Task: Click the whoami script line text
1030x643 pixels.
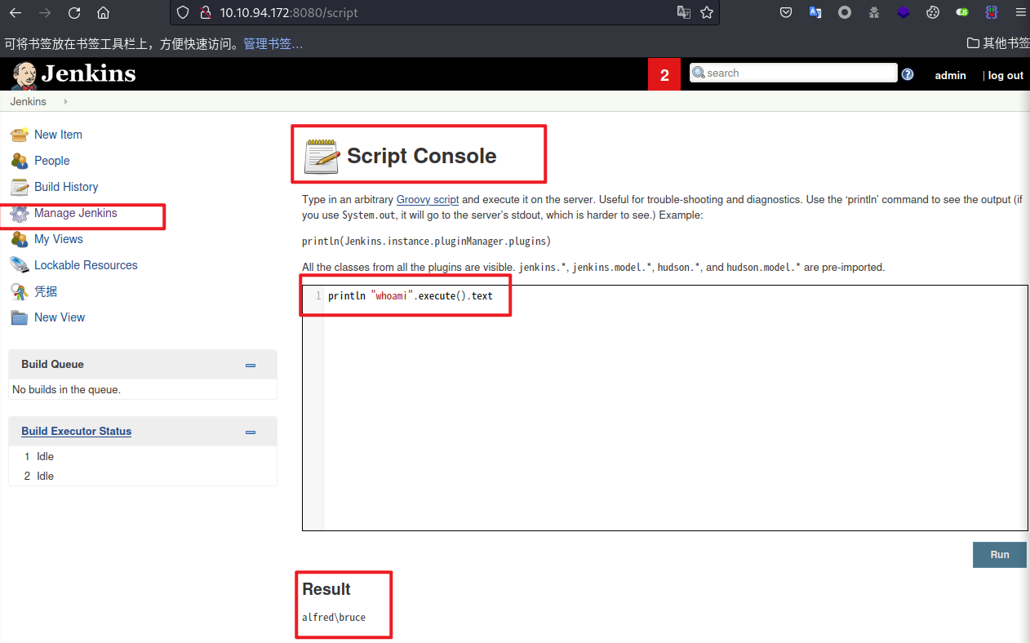Action: click(411, 295)
